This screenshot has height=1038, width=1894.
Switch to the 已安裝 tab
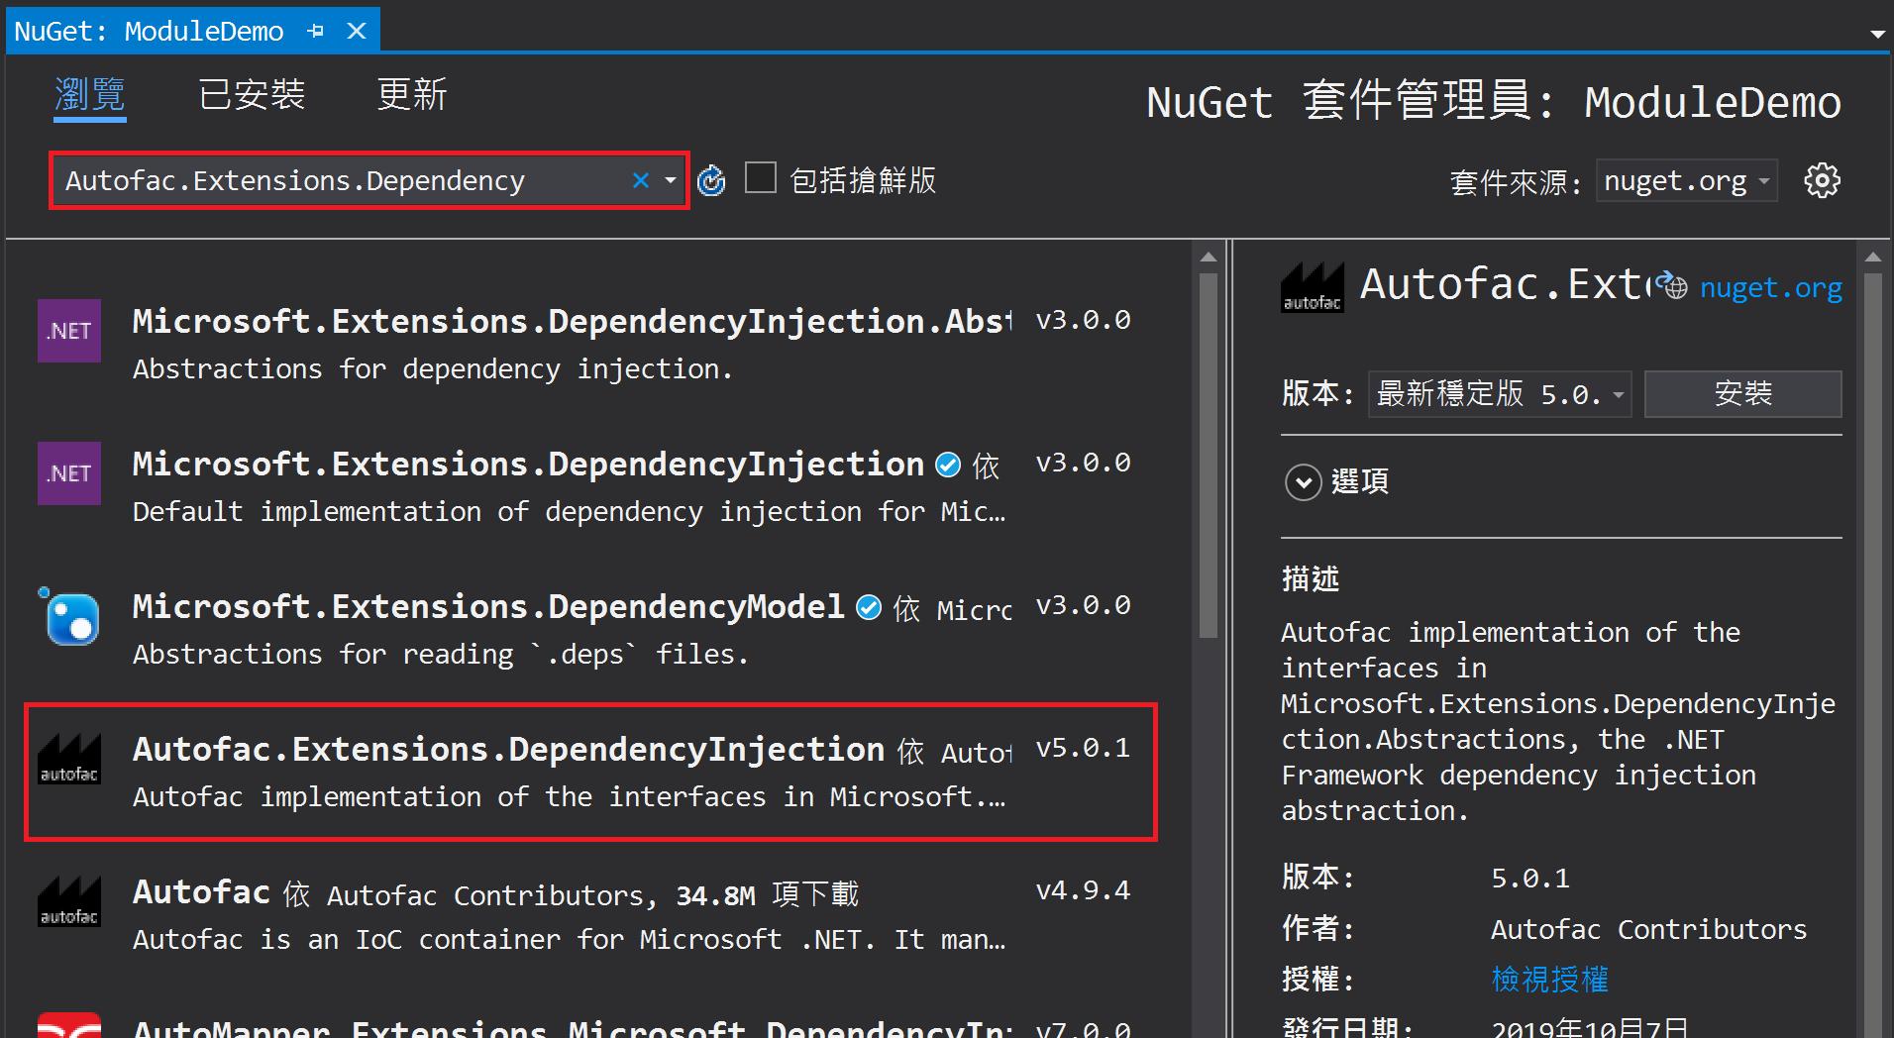click(x=252, y=95)
